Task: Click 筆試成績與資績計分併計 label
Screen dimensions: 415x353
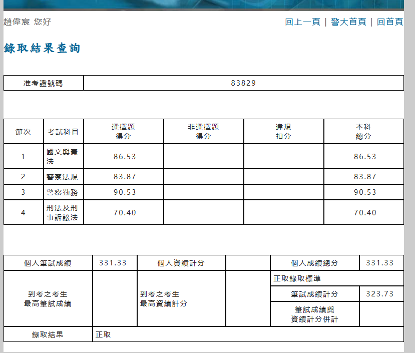Action: click(314, 314)
